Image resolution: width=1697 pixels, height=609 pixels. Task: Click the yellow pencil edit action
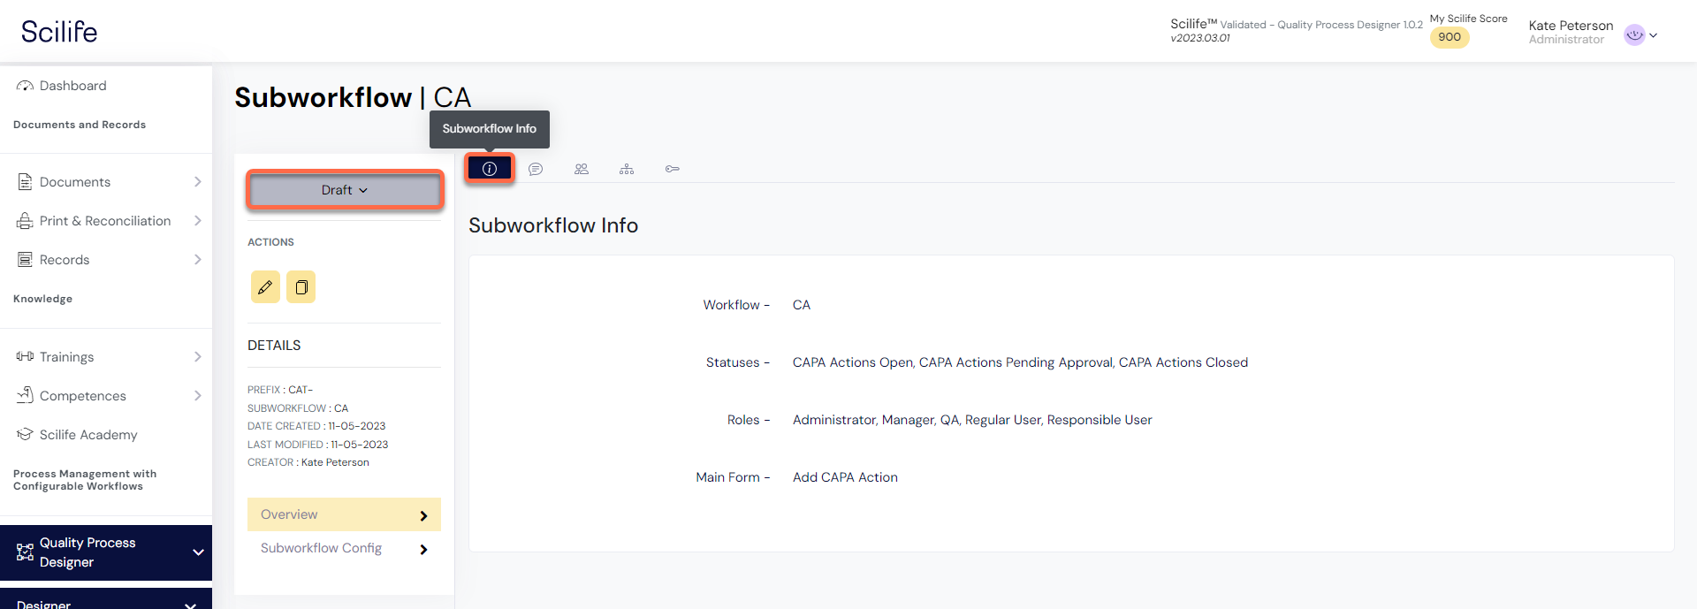tap(265, 287)
